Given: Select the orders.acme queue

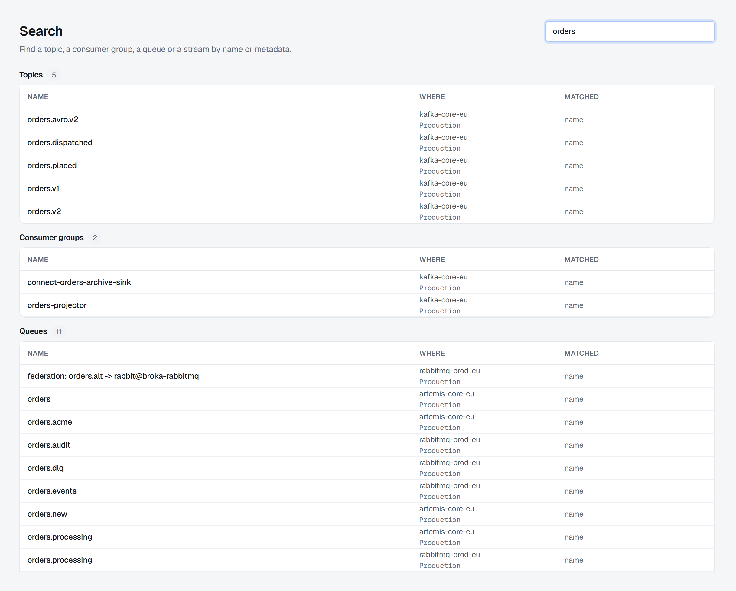Looking at the screenshot, I should pyautogui.click(x=367, y=422).
